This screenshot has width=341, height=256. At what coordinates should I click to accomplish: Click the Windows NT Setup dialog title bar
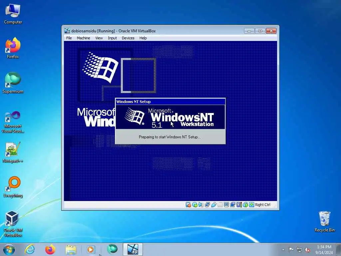(x=170, y=102)
